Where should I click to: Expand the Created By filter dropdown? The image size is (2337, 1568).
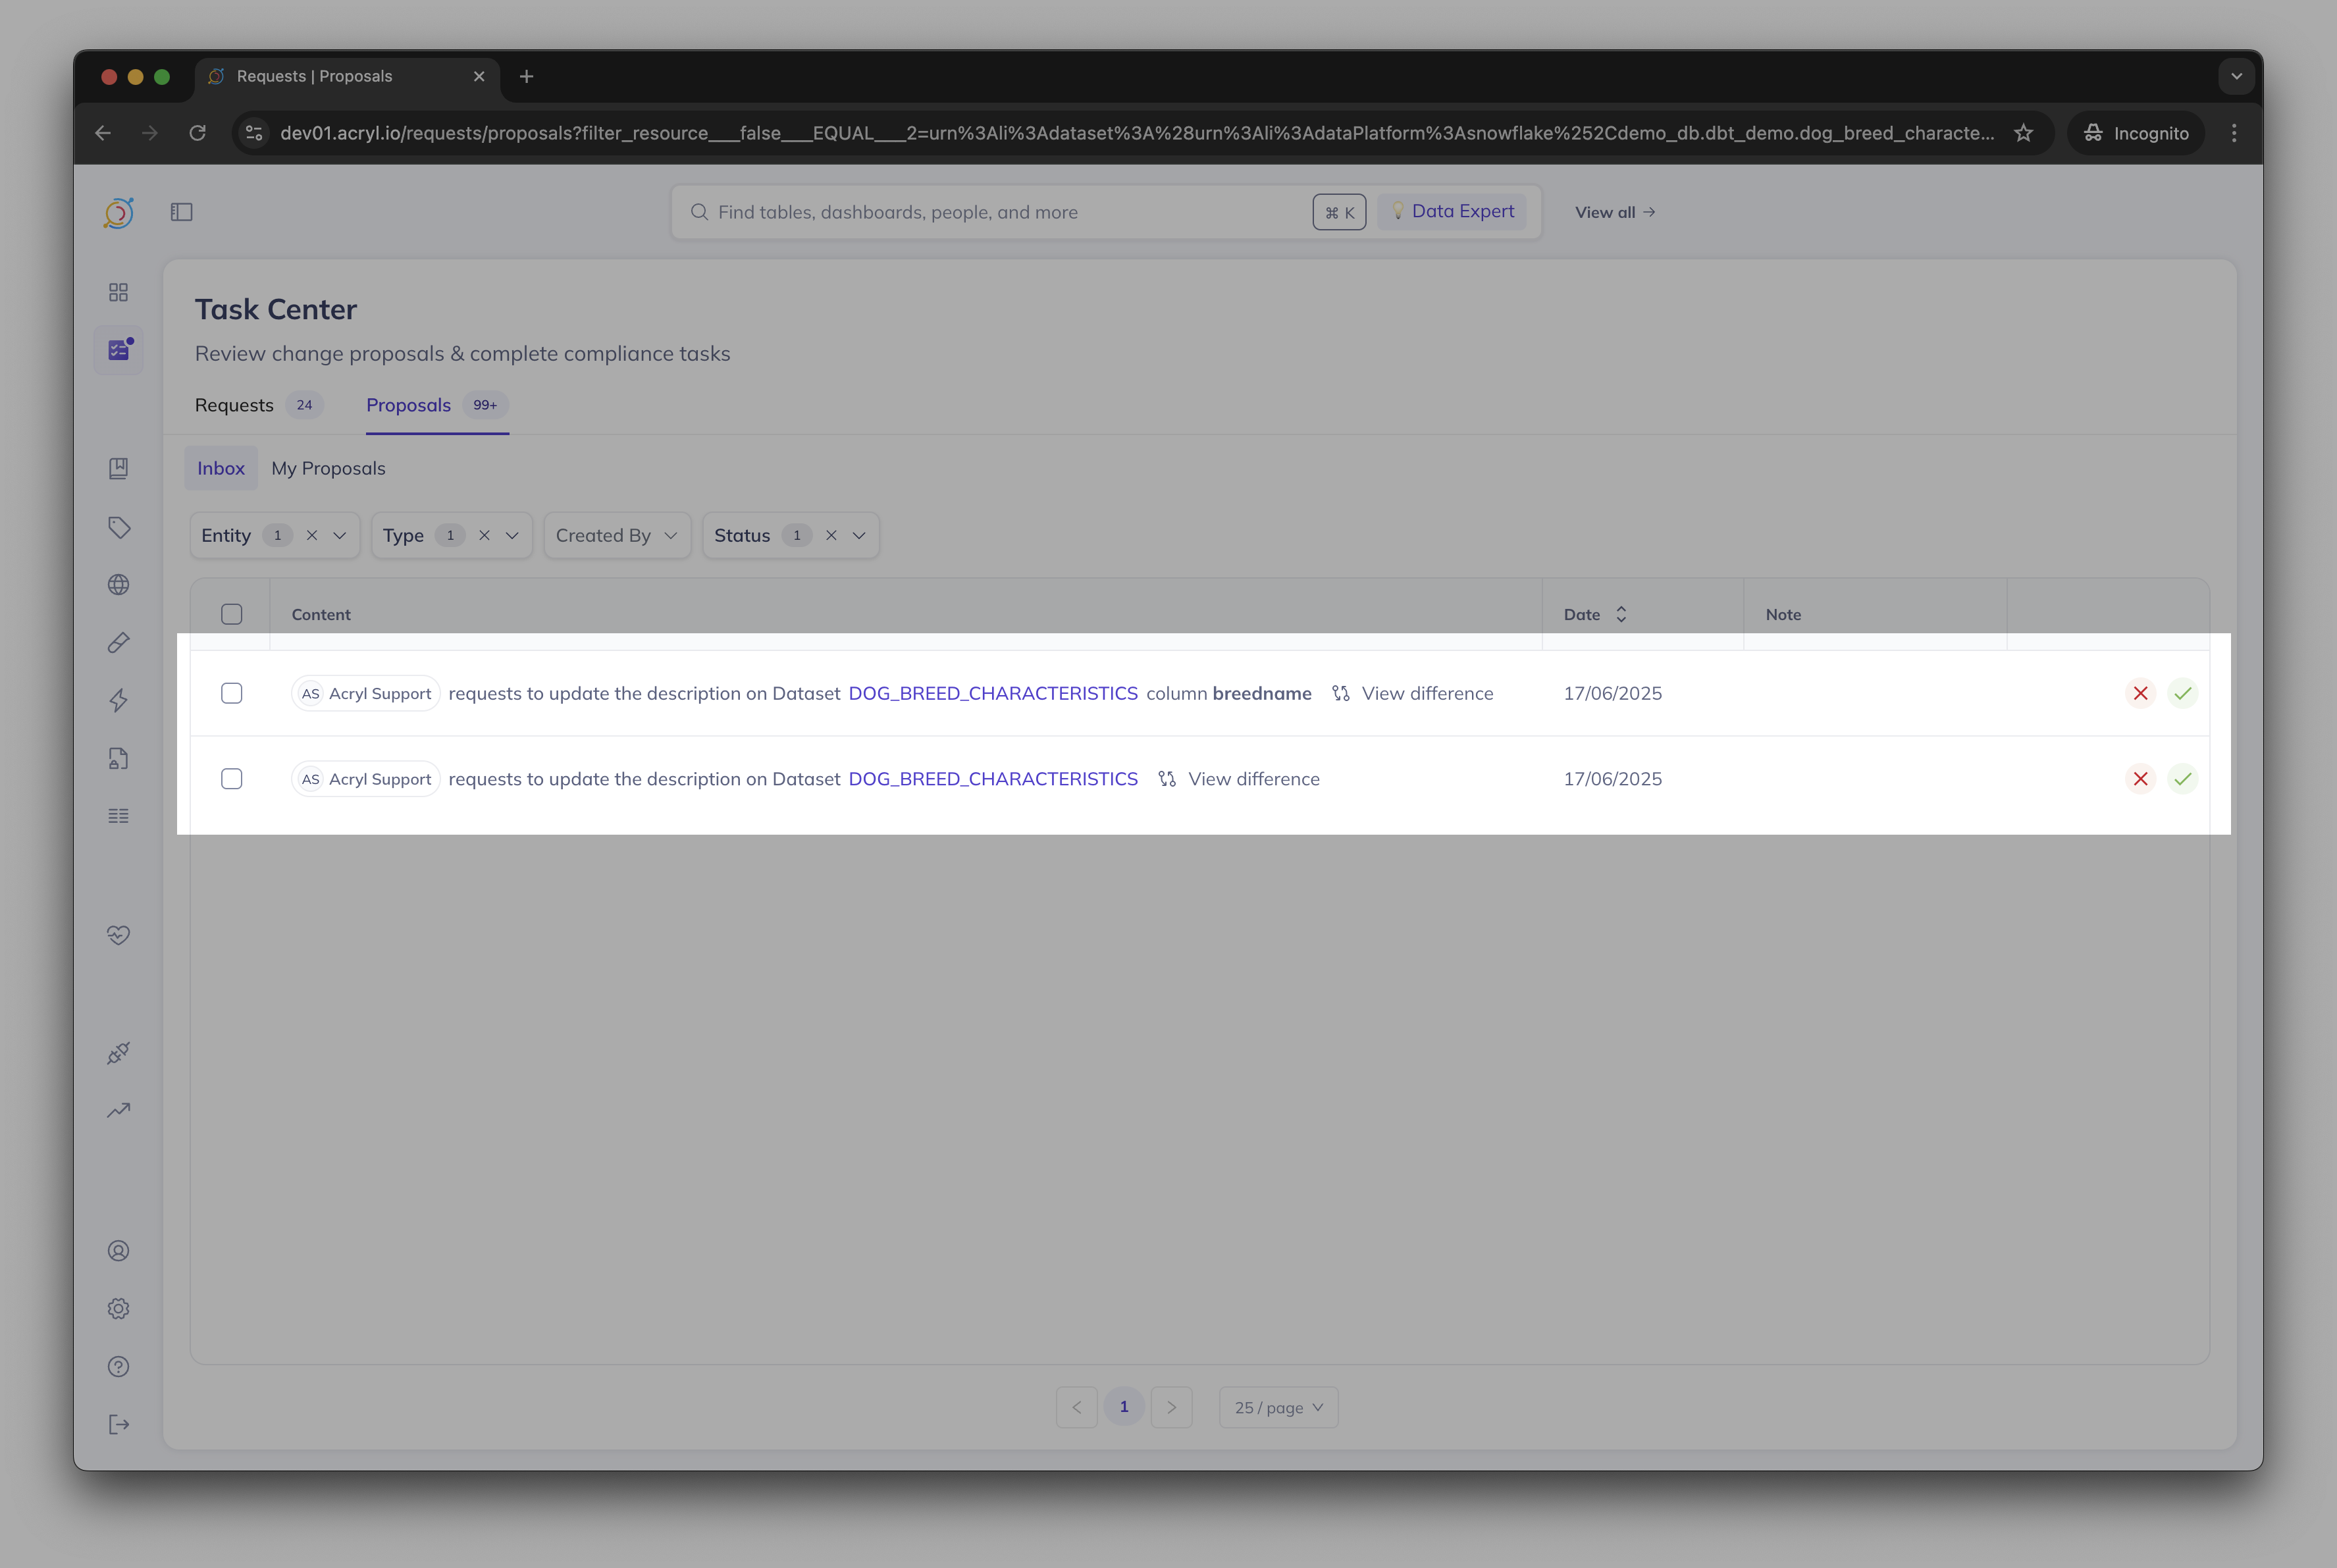[617, 535]
